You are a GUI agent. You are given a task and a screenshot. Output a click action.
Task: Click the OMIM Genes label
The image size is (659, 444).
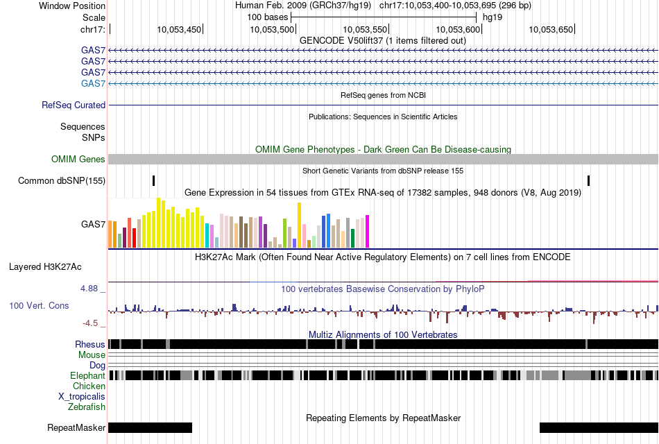(x=78, y=159)
